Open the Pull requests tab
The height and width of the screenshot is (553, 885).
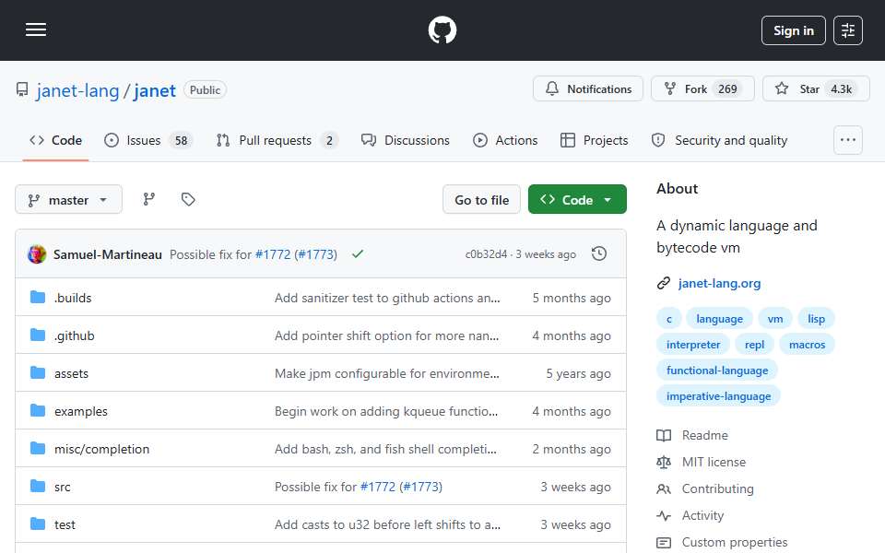277,140
